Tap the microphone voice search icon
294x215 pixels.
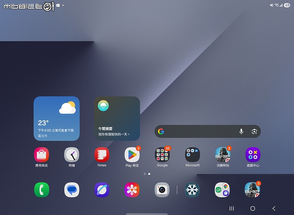point(241,132)
